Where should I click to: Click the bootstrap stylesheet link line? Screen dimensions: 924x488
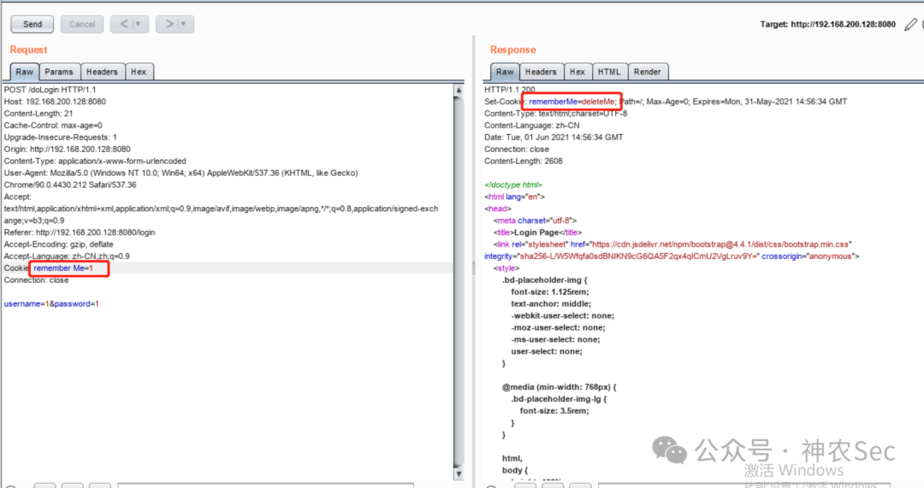point(672,244)
